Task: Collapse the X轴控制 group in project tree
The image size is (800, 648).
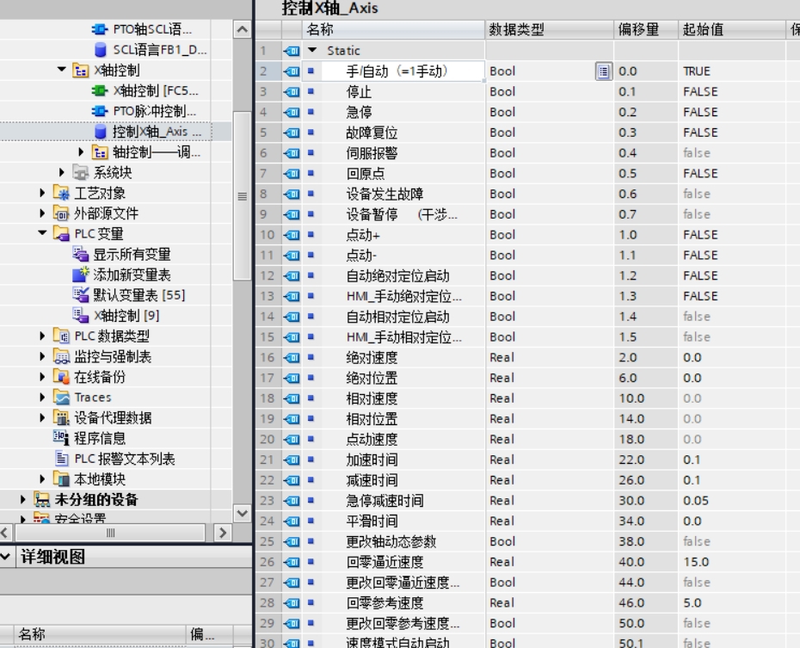Action: click(62, 69)
